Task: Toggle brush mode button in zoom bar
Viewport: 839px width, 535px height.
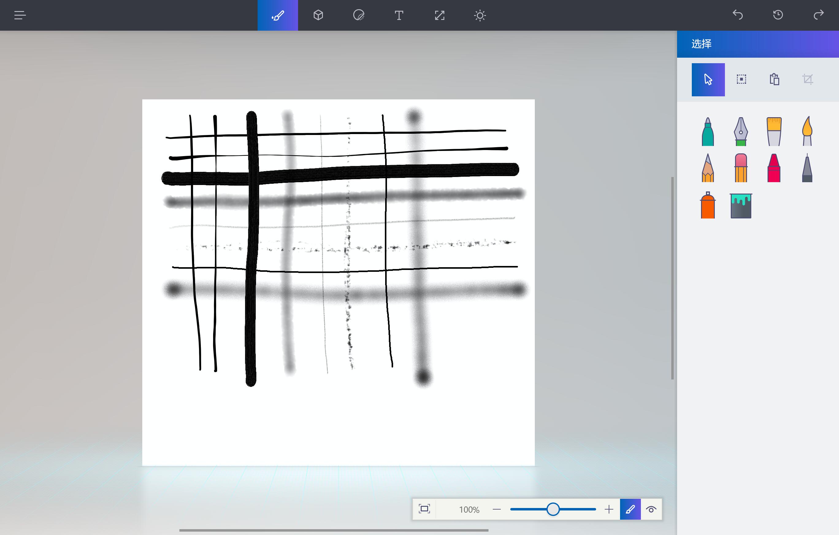Action: point(630,509)
